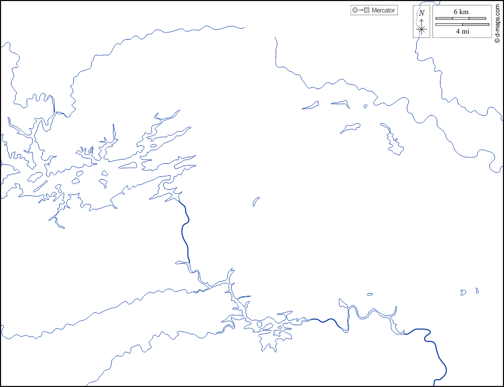The width and height of the screenshot is (504, 387).
Task: Click the Mercator projection label box
Action: pyautogui.click(x=374, y=10)
